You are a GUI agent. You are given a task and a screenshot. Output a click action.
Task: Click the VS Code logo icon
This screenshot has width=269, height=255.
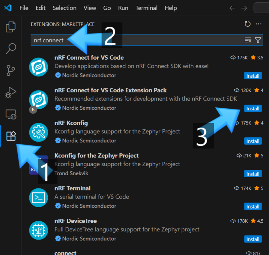[8, 8]
